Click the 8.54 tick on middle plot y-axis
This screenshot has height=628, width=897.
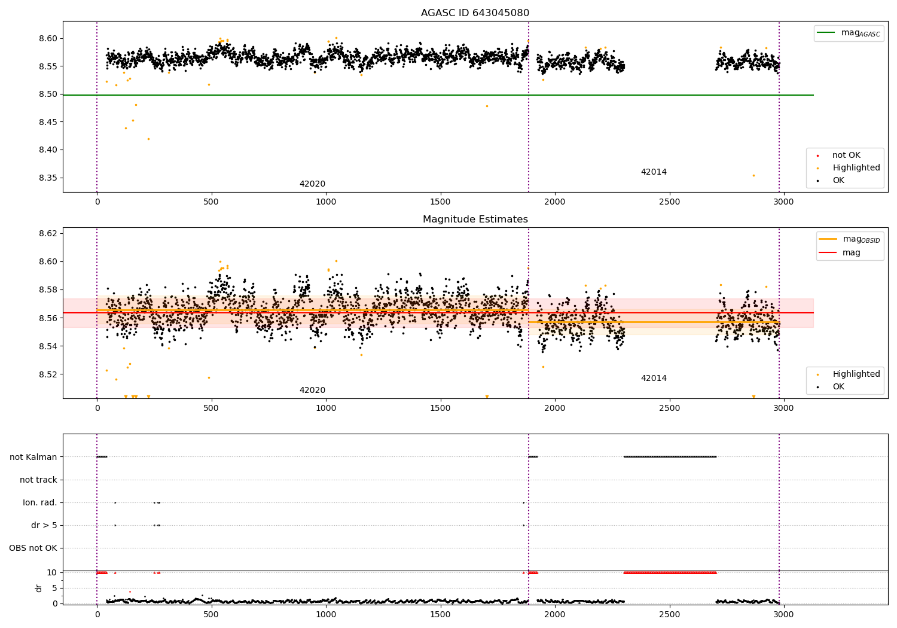tap(48, 346)
